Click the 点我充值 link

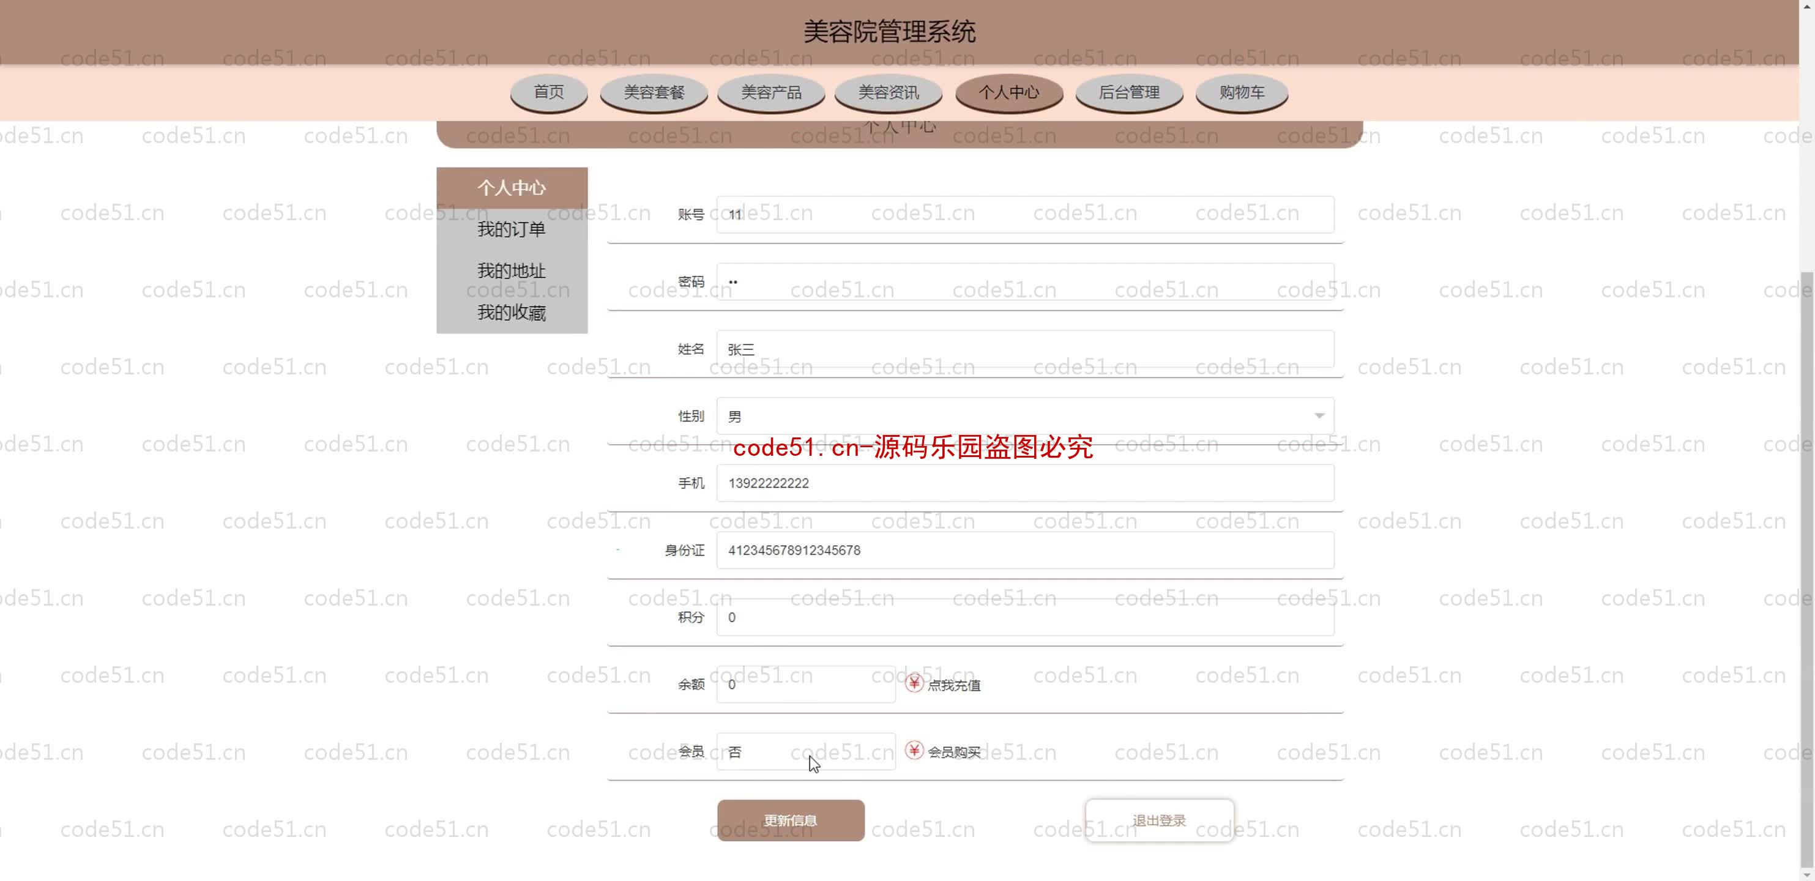tap(953, 685)
